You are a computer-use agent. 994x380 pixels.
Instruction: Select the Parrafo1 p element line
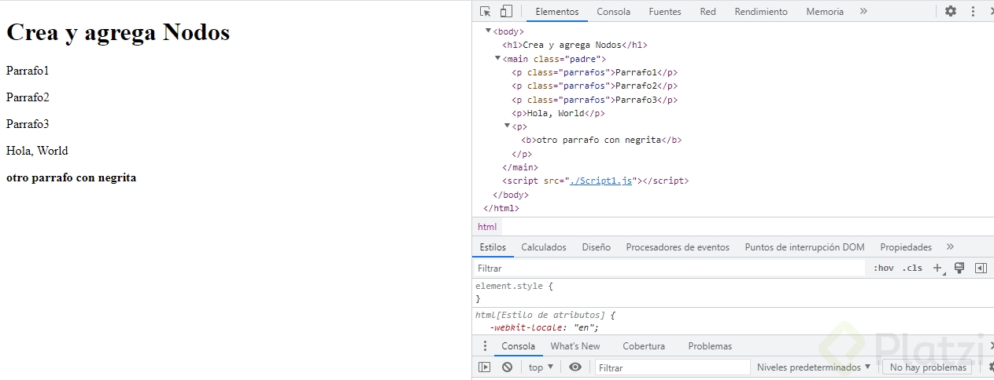594,72
